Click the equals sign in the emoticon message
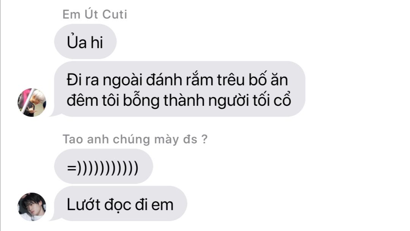The image size is (410, 231). point(72,168)
